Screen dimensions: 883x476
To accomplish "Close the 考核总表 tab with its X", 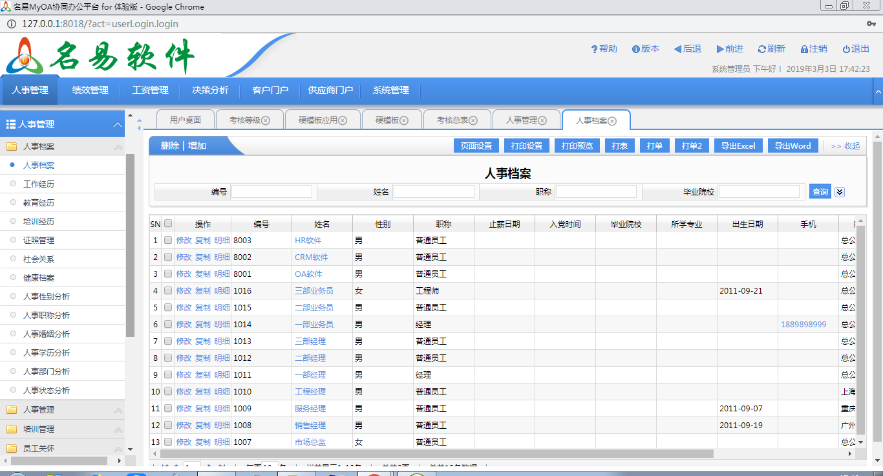I will (473, 120).
